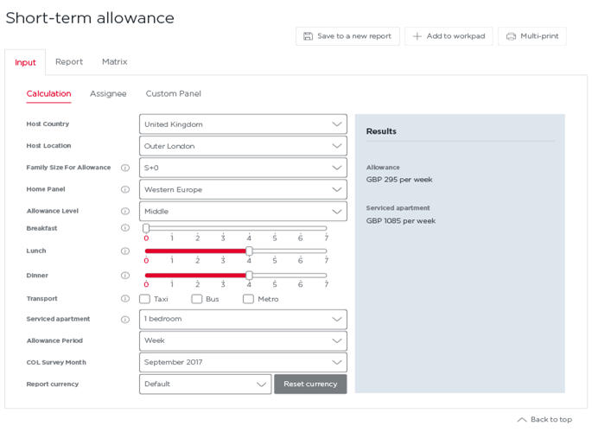Click tick mark 6 on the Lunch slider
The image size is (592, 432).
(300, 260)
